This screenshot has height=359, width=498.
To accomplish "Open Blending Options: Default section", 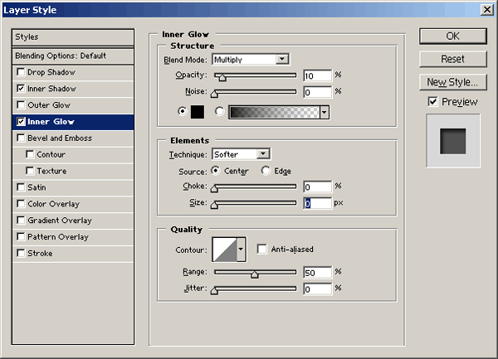I will (73, 56).
